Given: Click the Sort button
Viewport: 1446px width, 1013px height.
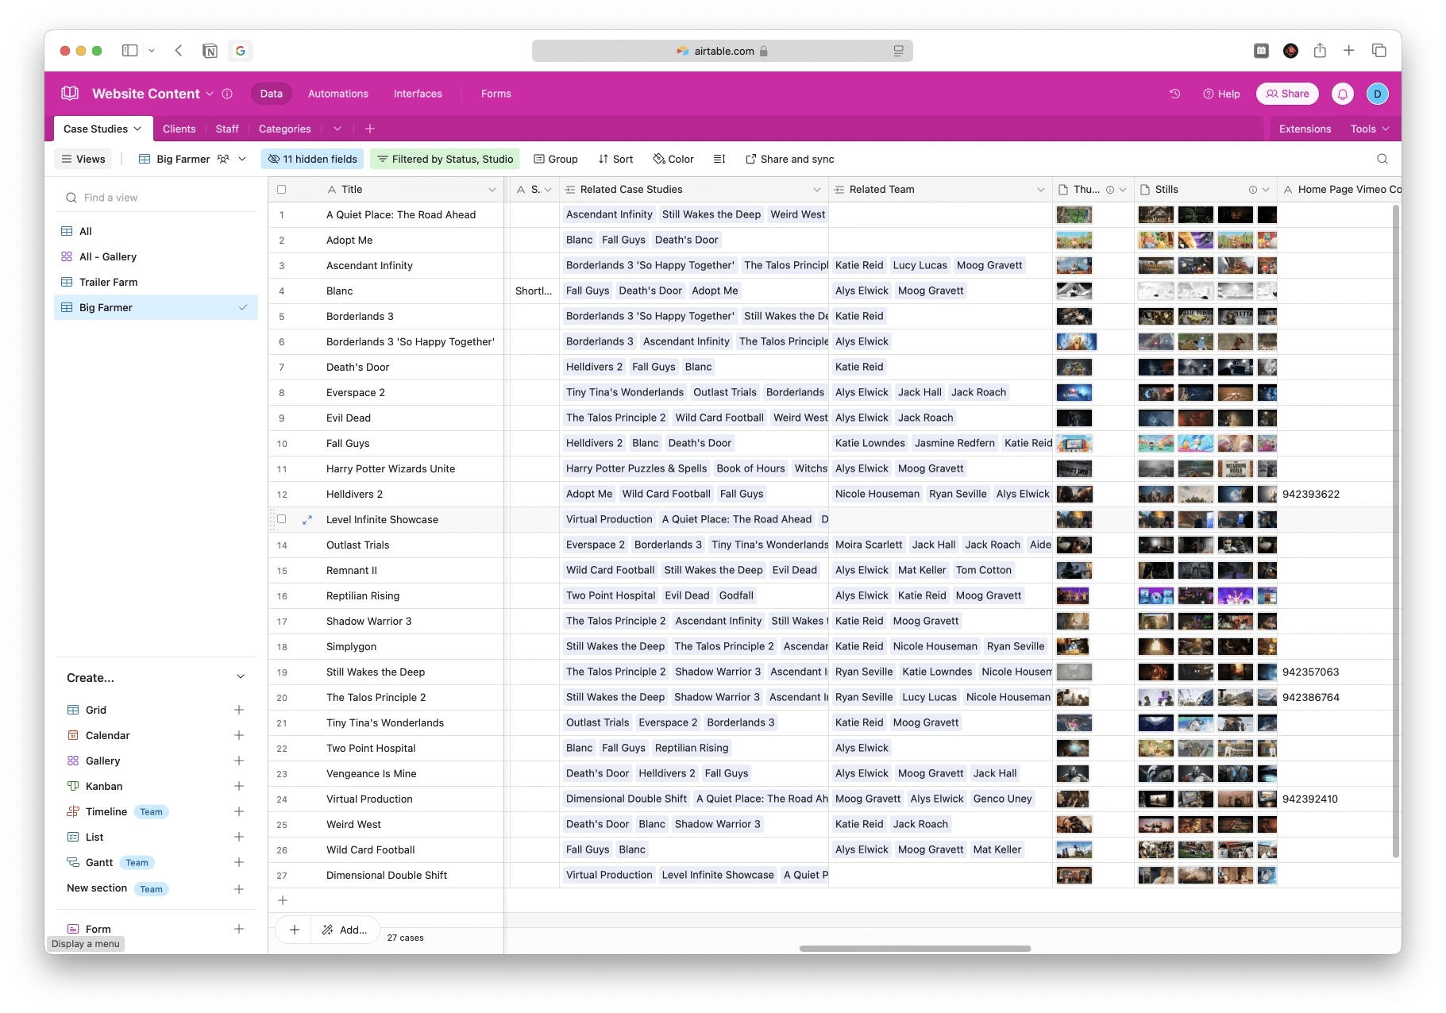Looking at the screenshot, I should coord(615,159).
